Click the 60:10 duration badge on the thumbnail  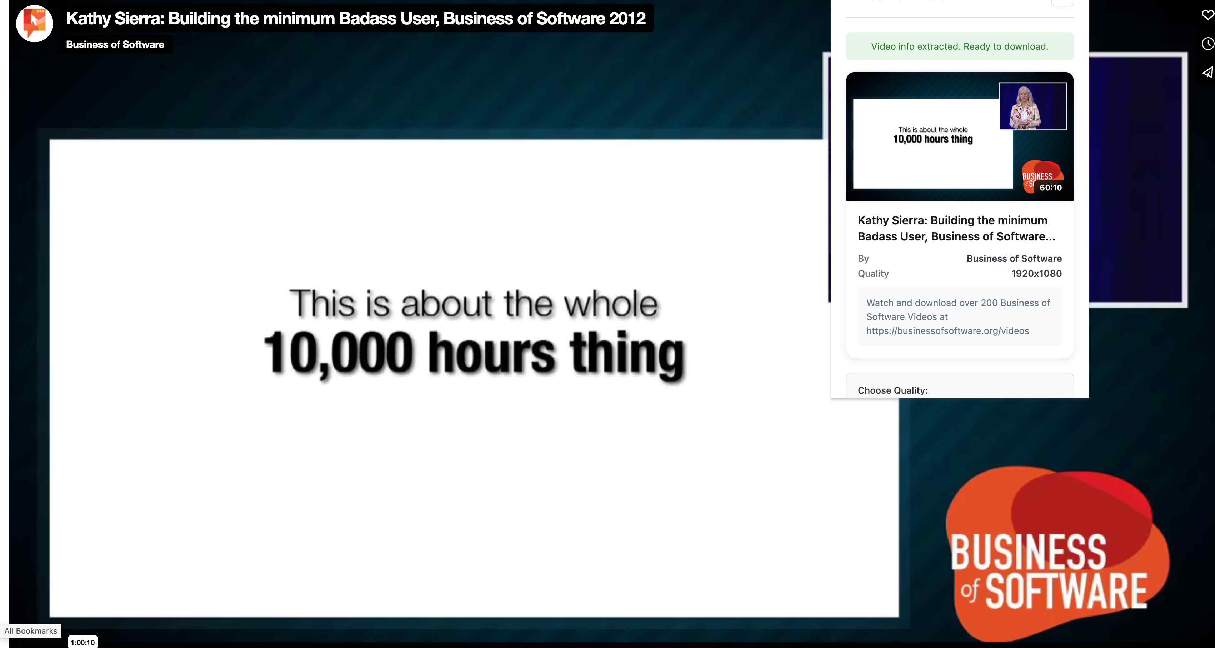tap(1051, 187)
